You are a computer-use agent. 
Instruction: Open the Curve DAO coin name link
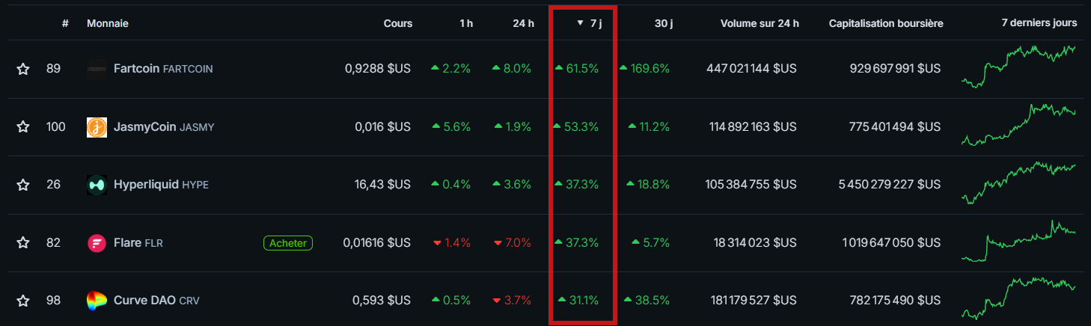click(144, 301)
